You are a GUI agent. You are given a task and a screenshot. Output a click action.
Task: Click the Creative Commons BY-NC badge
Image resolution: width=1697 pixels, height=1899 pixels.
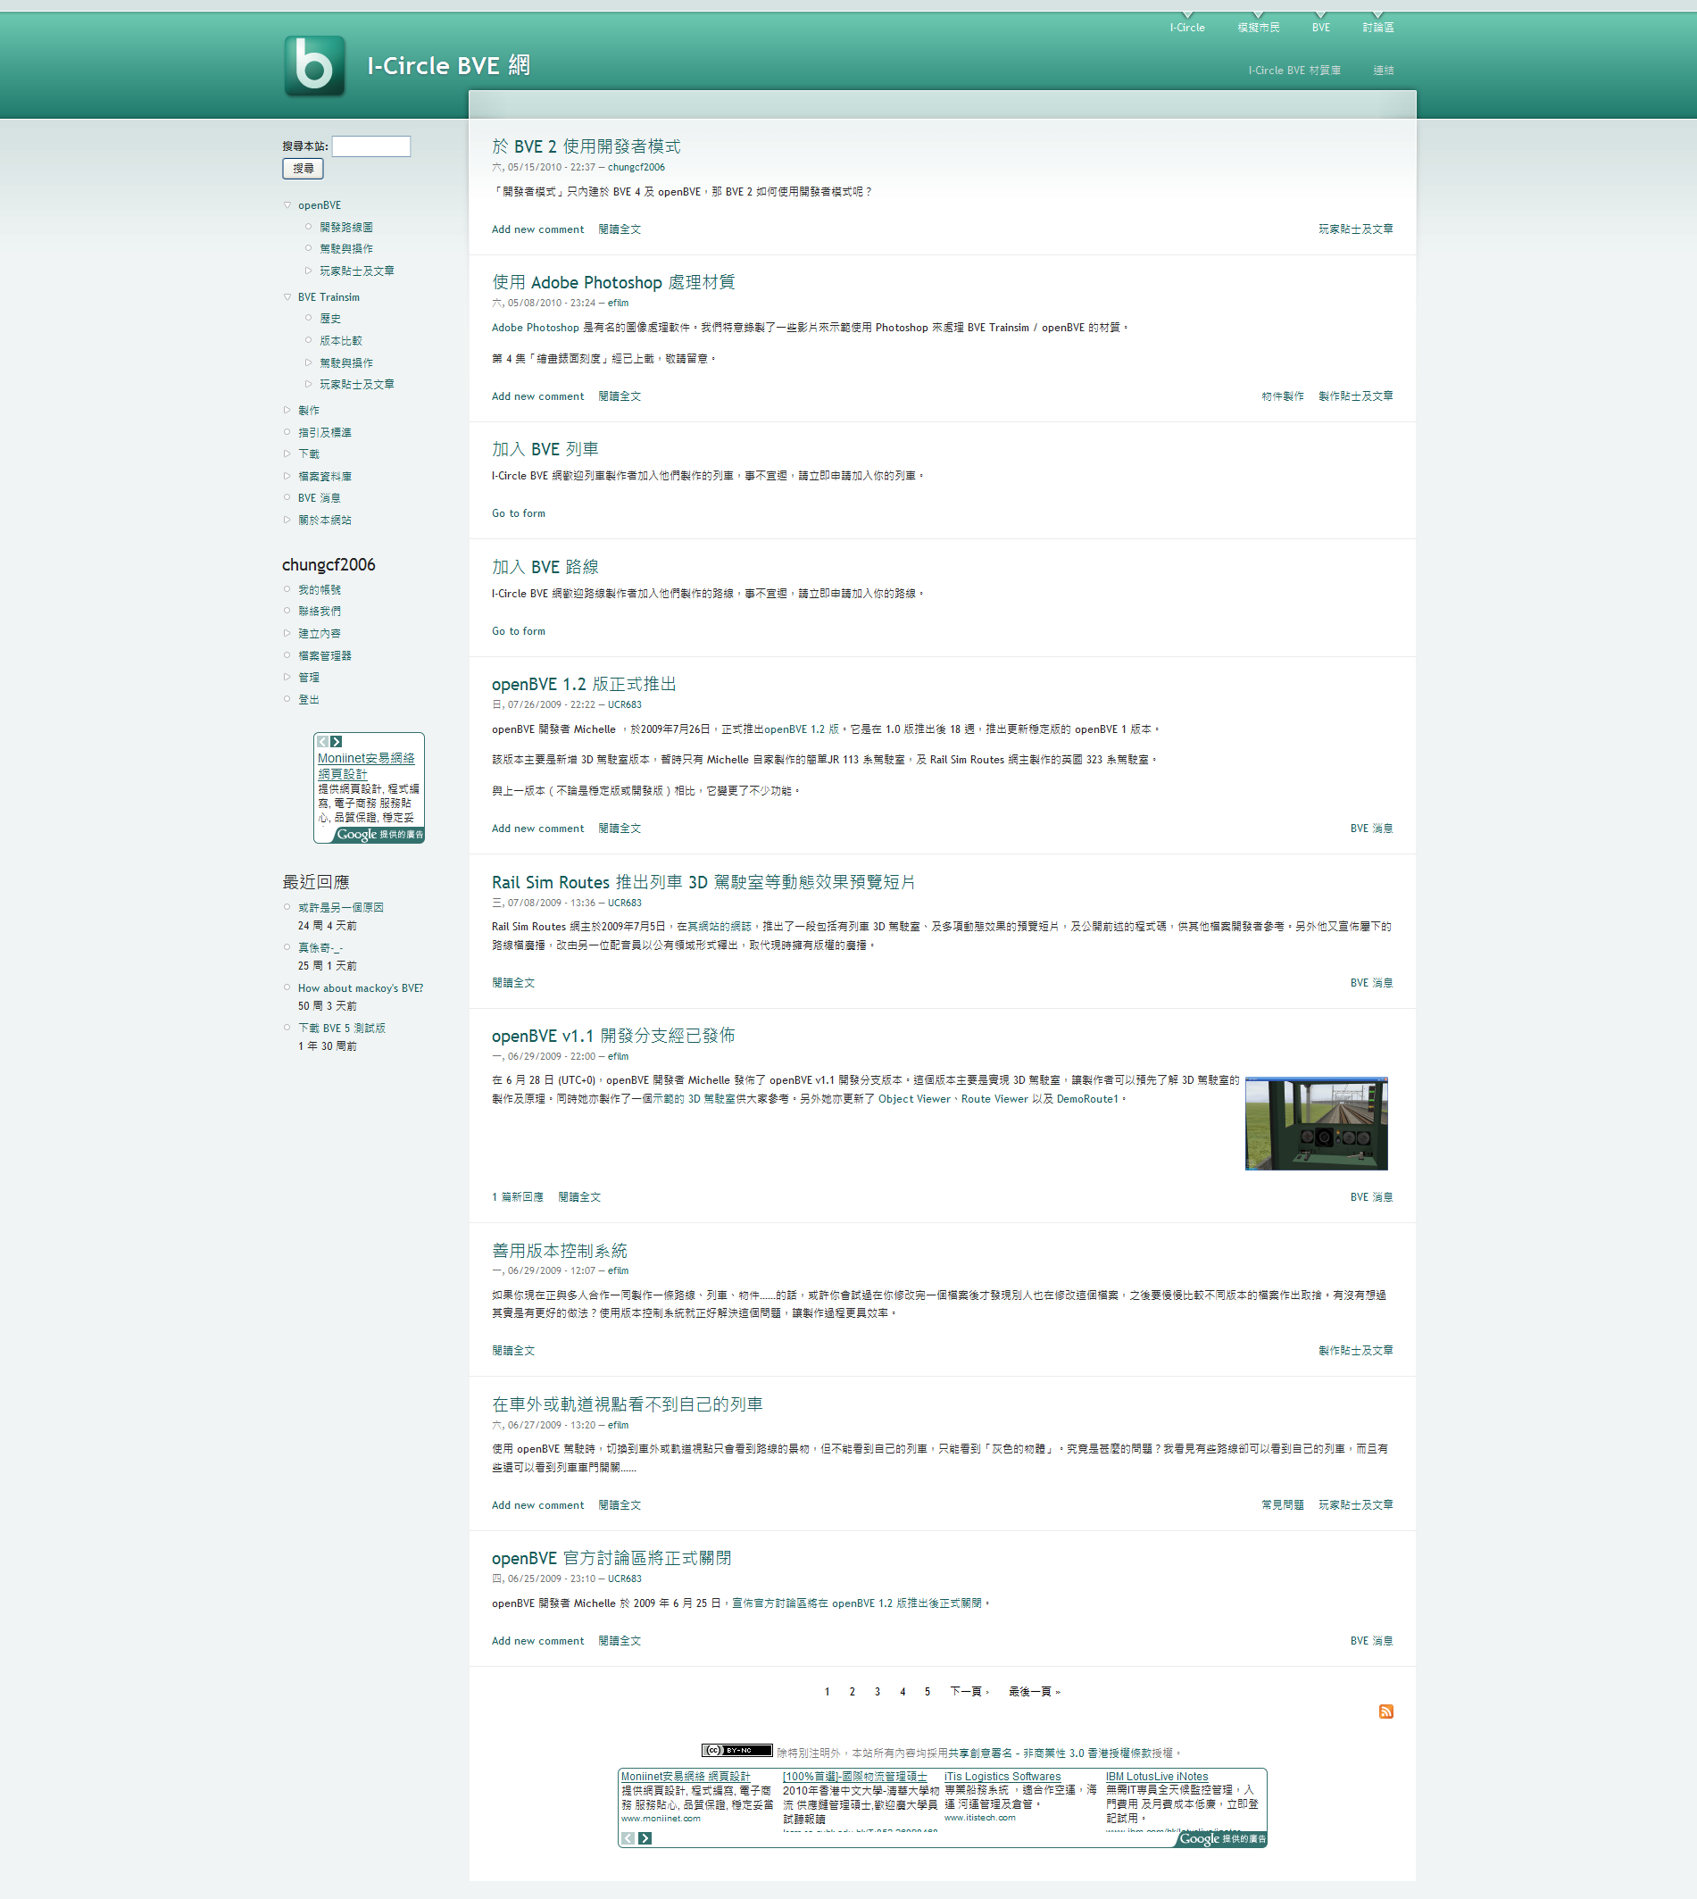(736, 1751)
